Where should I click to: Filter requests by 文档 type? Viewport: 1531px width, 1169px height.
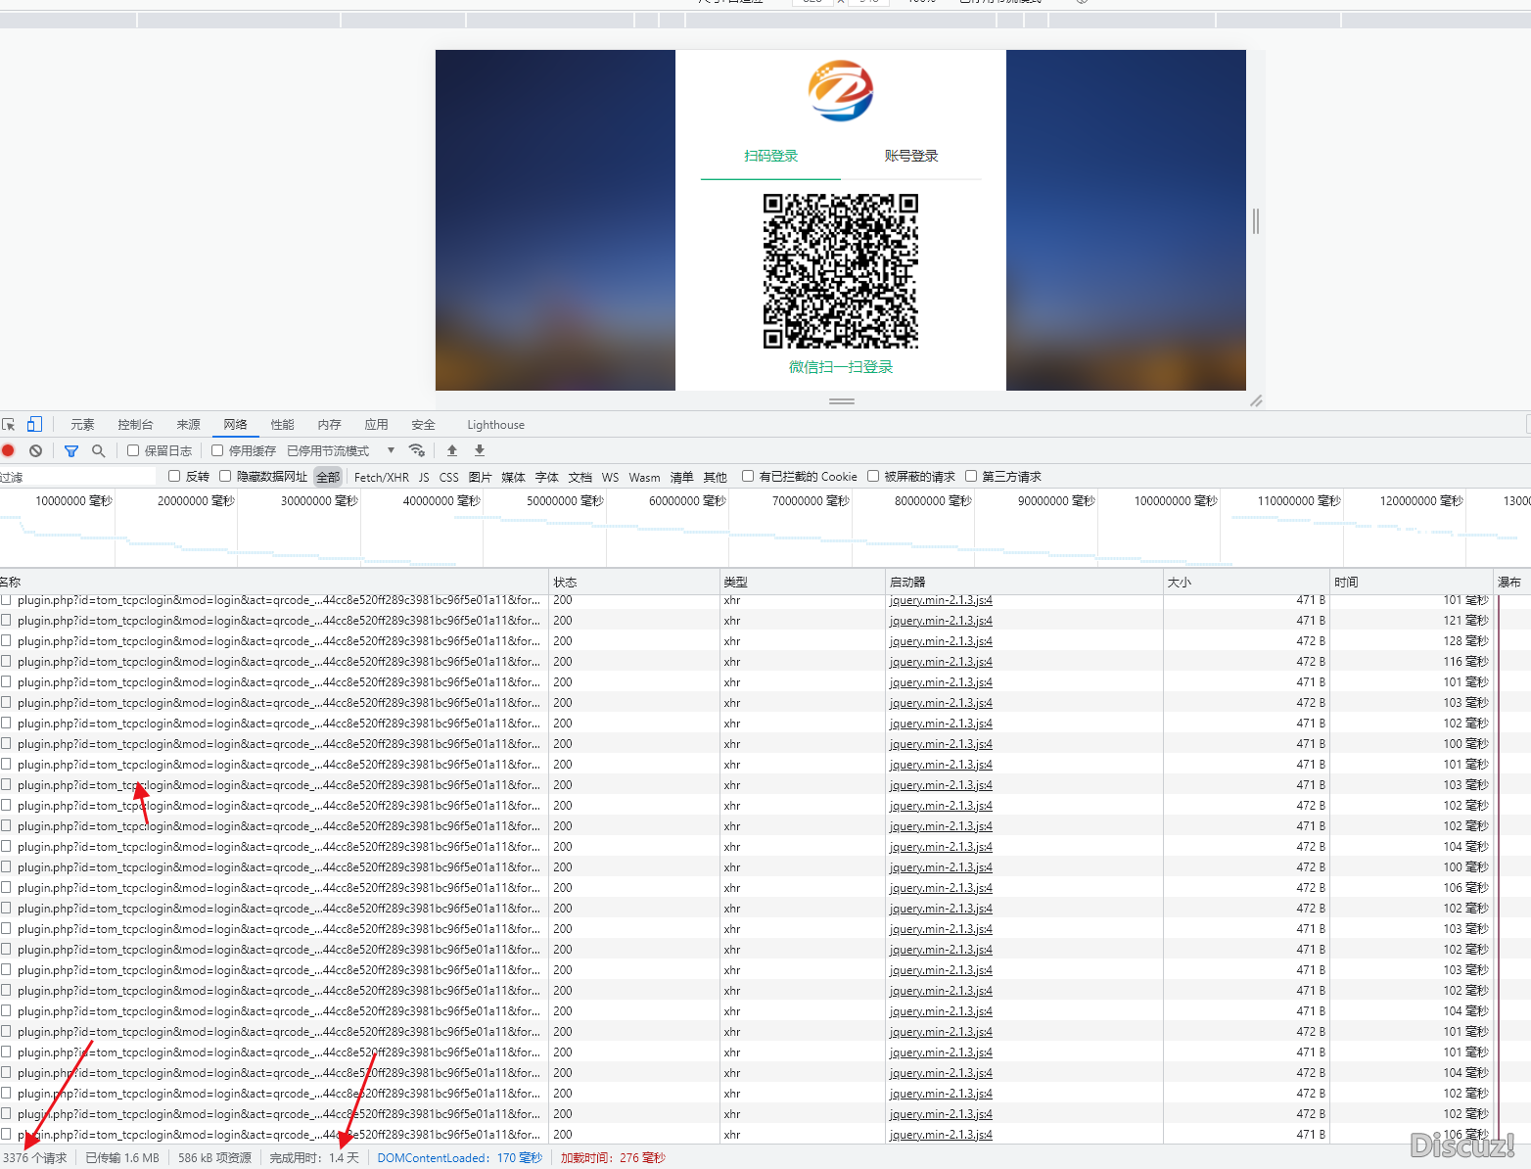tap(580, 477)
